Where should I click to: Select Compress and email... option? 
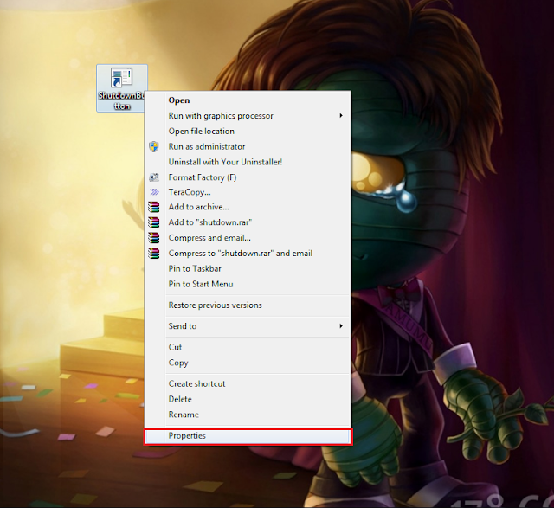(x=248, y=238)
